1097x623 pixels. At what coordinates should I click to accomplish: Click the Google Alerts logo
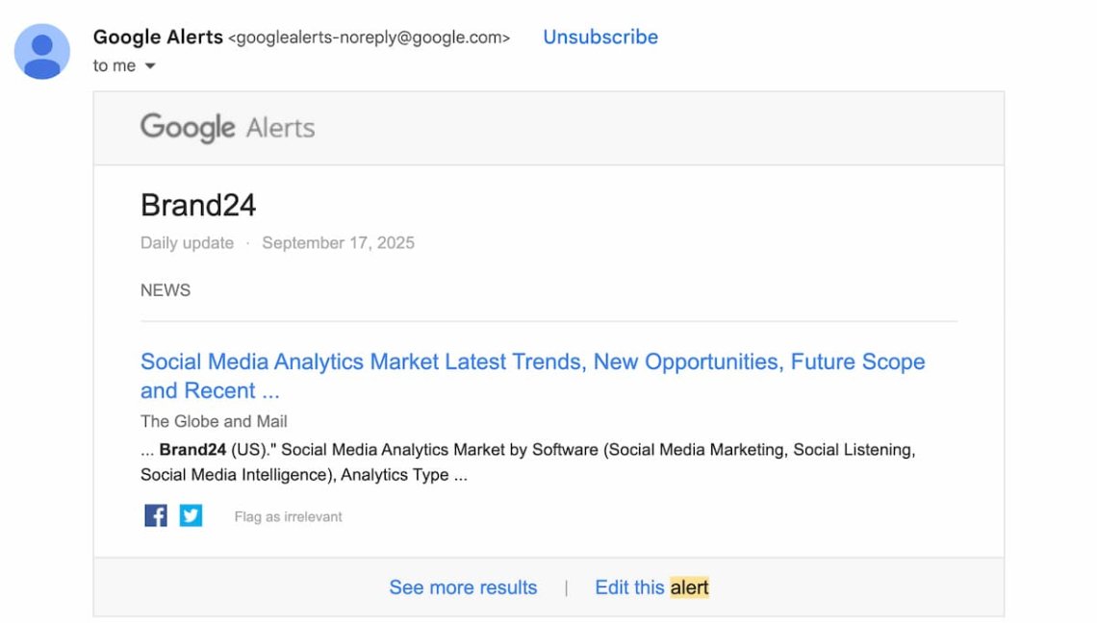[x=227, y=128]
